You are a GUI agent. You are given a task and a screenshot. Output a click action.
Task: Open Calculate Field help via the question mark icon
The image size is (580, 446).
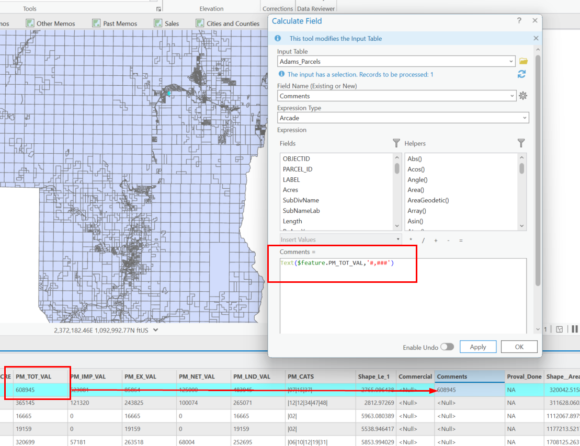coord(518,20)
